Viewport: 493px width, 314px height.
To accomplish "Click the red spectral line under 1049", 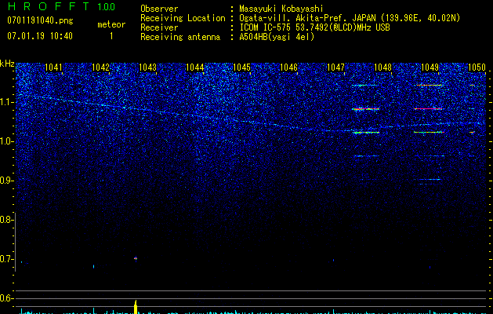I will (x=428, y=108).
